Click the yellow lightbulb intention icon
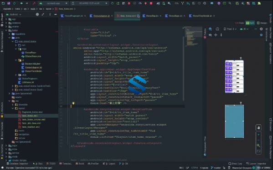 73,103
